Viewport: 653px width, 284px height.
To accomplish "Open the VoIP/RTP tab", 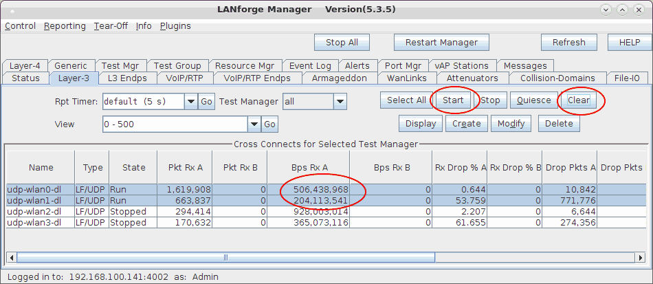I will [184, 78].
